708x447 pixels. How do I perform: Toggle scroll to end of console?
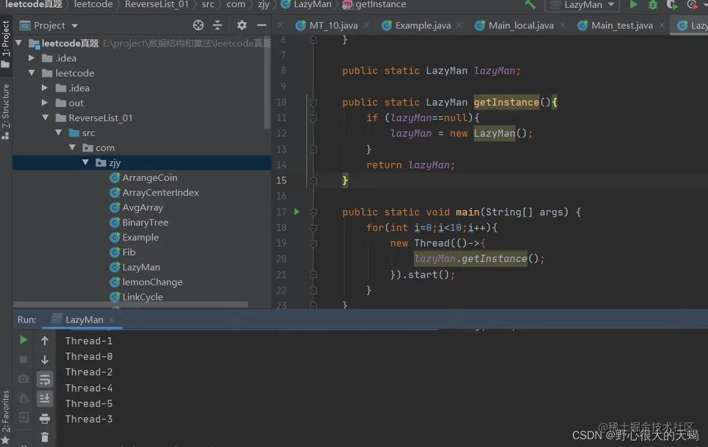click(x=45, y=398)
